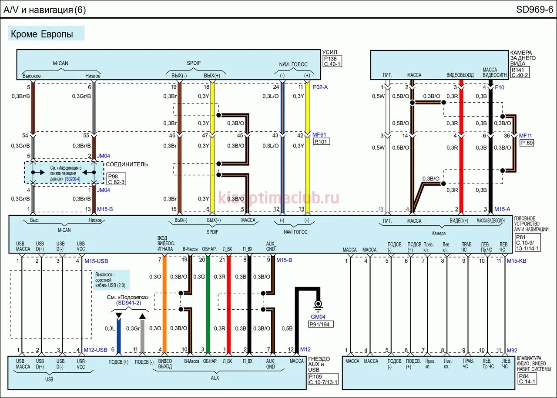Click the page reference P.81
The width and height of the screenshot is (557, 398).
tap(520, 237)
